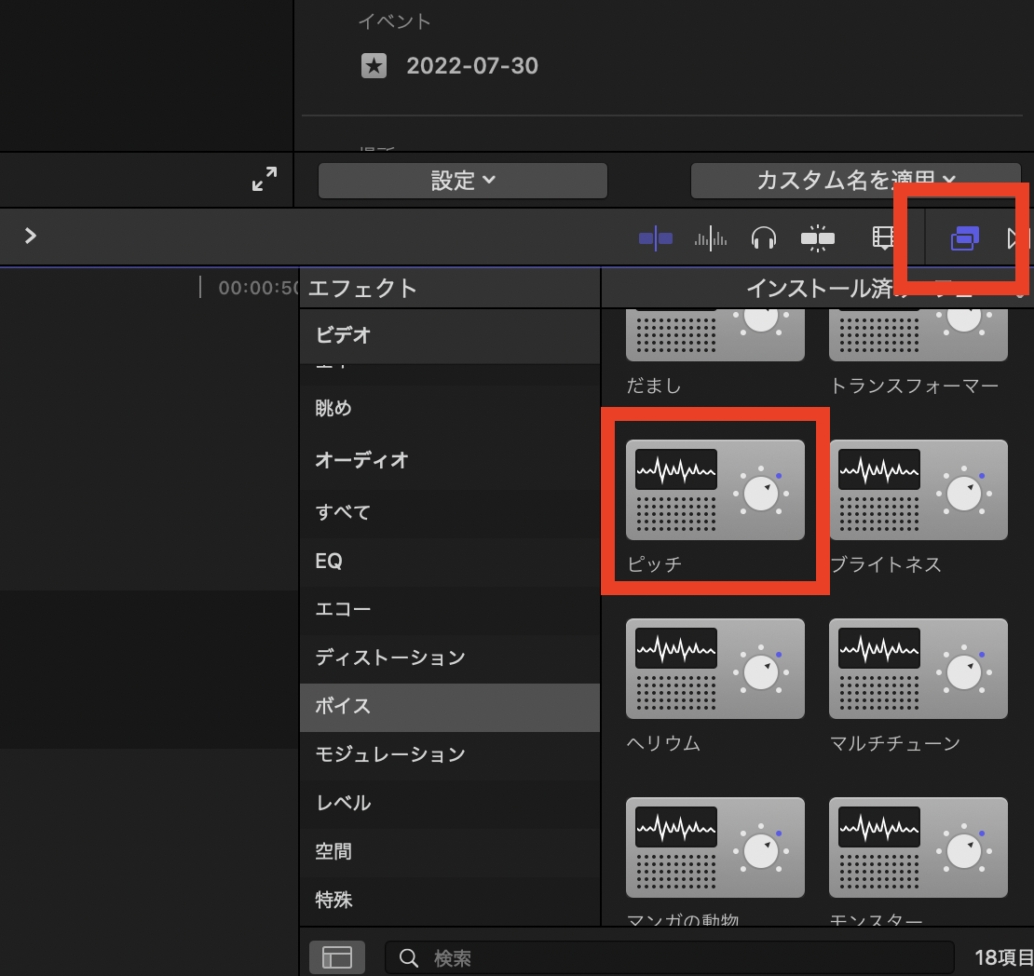Open the Effects browser with blue squares icon
The height and width of the screenshot is (976, 1034).
965,238
